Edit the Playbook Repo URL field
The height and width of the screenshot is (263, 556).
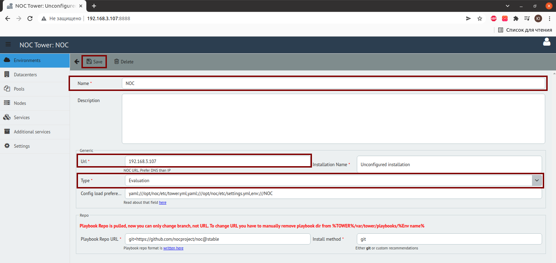pyautogui.click(x=217, y=239)
